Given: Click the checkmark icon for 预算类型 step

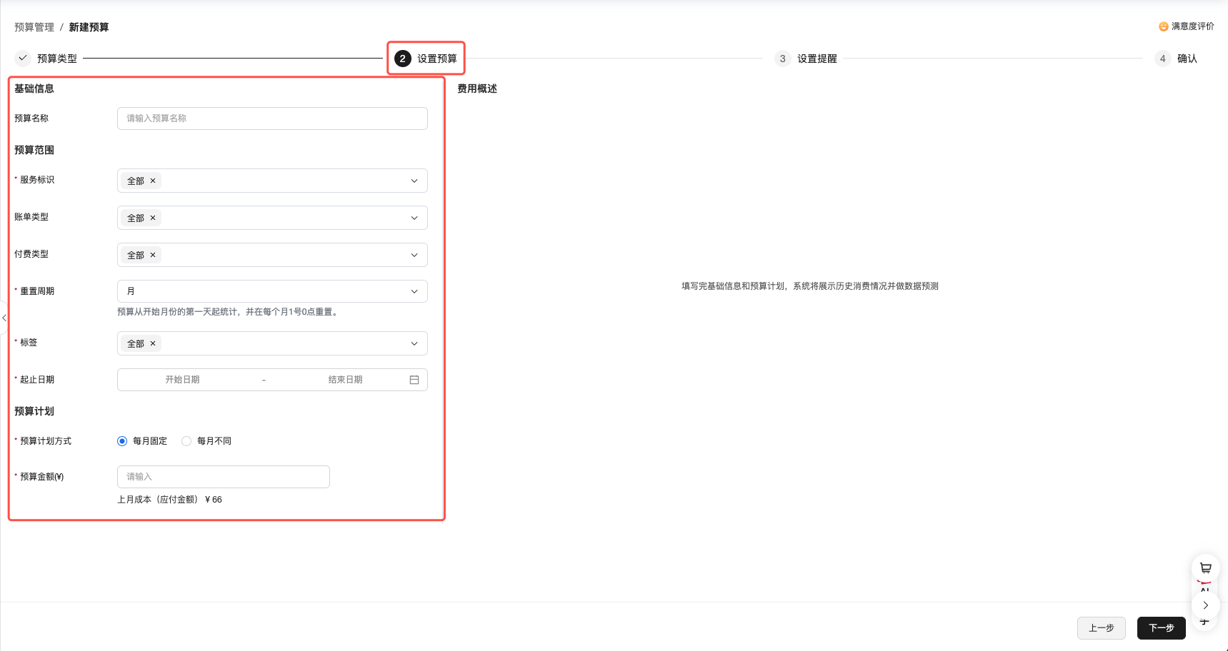Looking at the screenshot, I should coord(23,58).
